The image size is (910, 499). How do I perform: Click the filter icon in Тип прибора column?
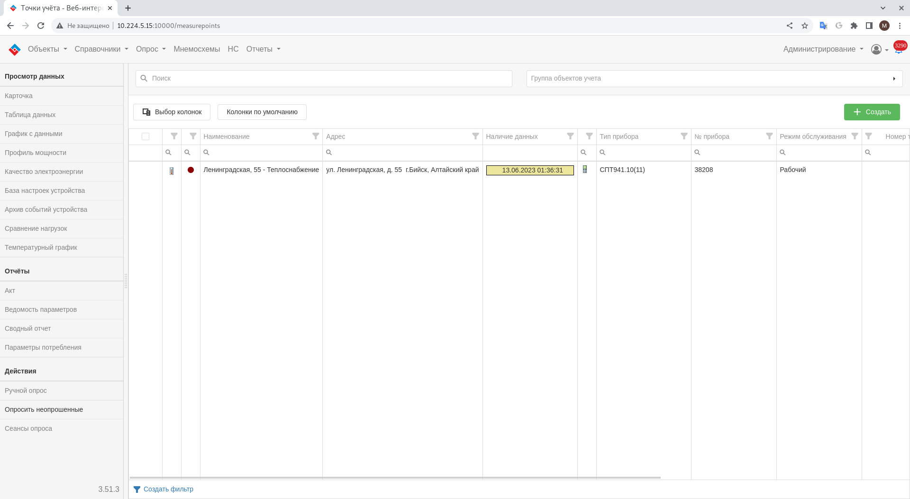[684, 136]
